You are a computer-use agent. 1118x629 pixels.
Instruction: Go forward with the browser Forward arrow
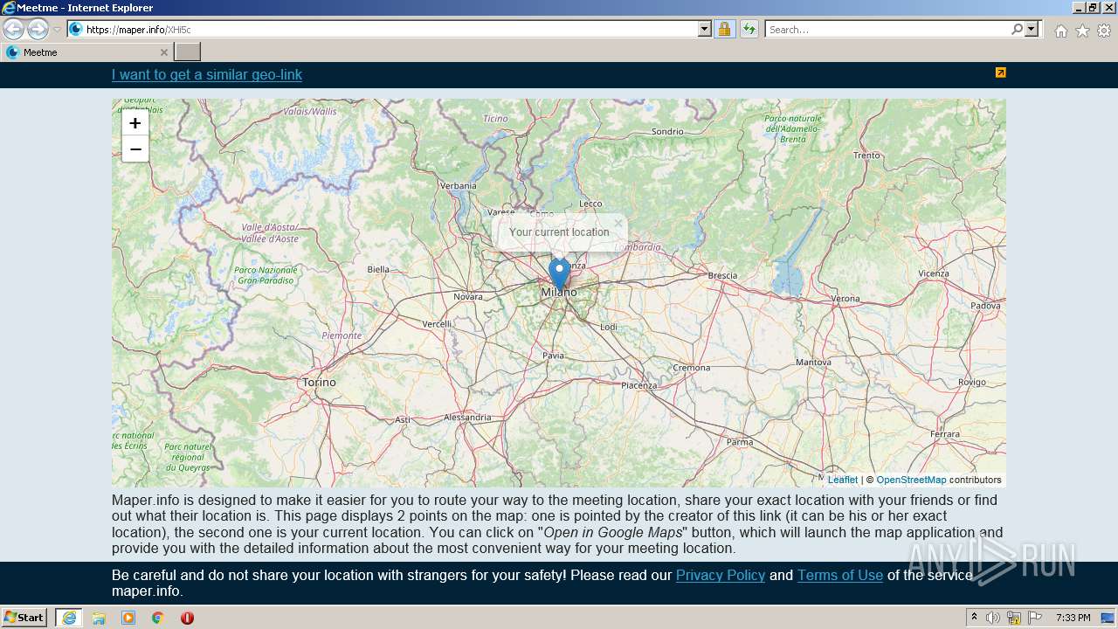point(38,29)
